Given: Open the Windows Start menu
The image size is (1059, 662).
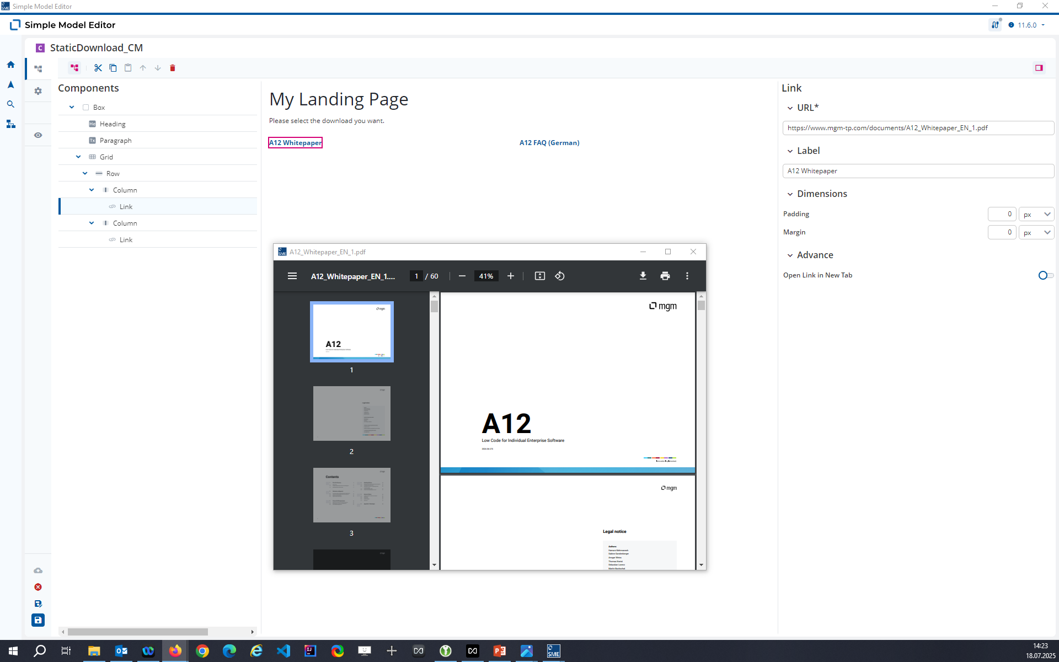Looking at the screenshot, I should pos(13,651).
